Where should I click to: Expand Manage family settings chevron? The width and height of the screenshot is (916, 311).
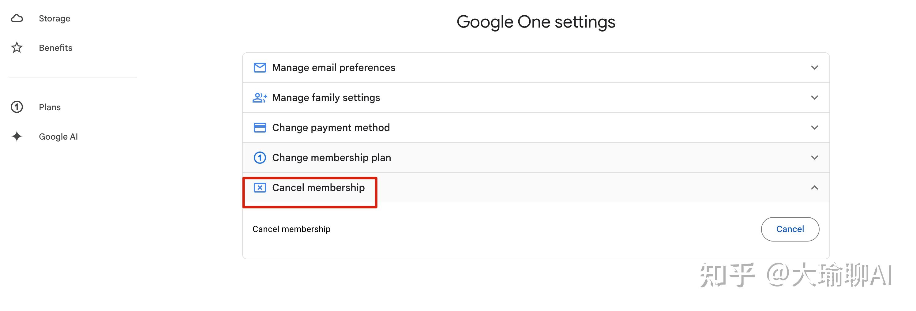pos(814,97)
